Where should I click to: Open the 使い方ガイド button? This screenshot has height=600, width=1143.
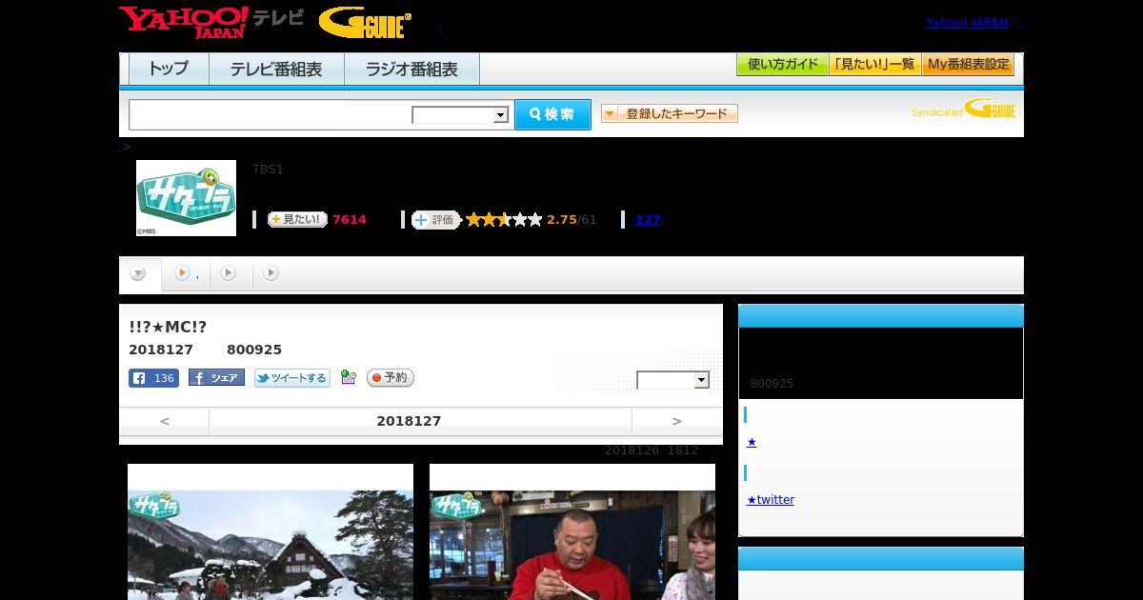point(783,65)
